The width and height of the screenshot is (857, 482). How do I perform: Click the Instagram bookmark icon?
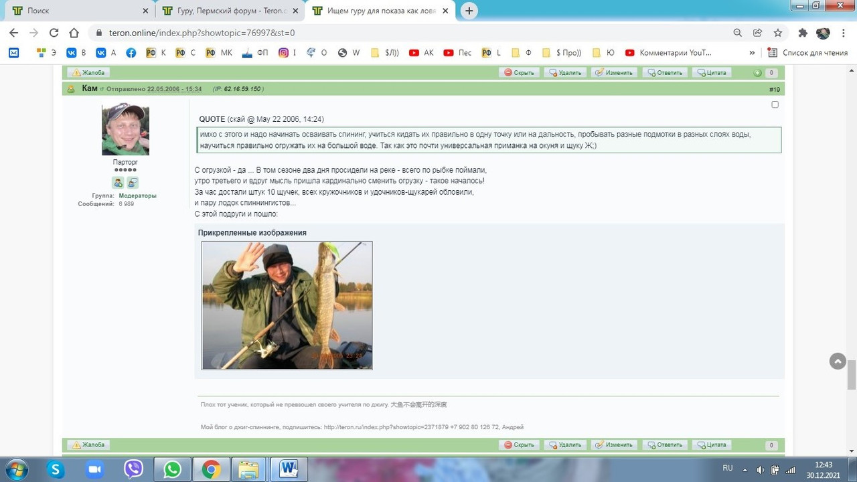284,52
